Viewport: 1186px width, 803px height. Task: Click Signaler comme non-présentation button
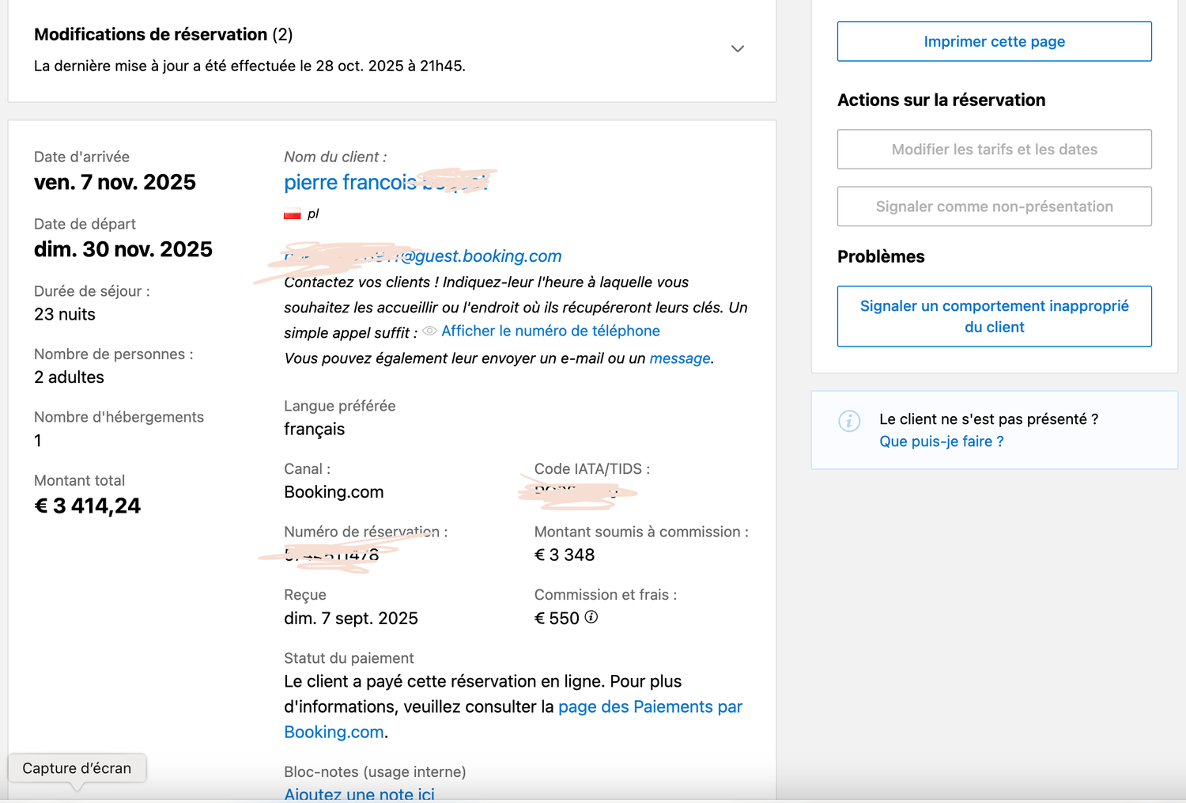click(x=994, y=206)
